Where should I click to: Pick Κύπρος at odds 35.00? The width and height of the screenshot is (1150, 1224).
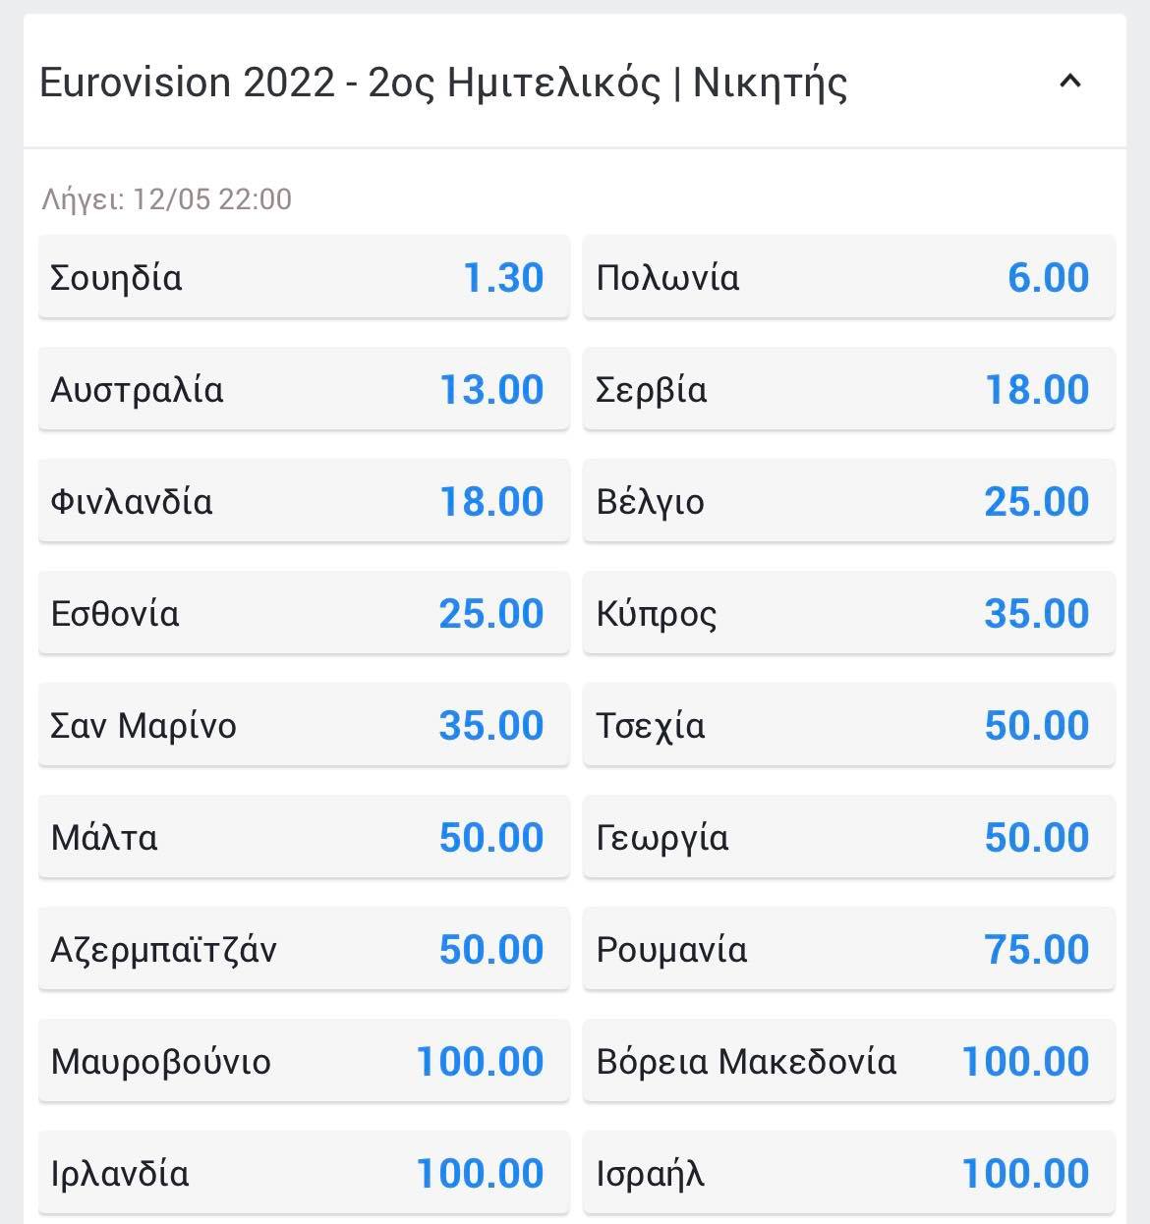point(849,613)
